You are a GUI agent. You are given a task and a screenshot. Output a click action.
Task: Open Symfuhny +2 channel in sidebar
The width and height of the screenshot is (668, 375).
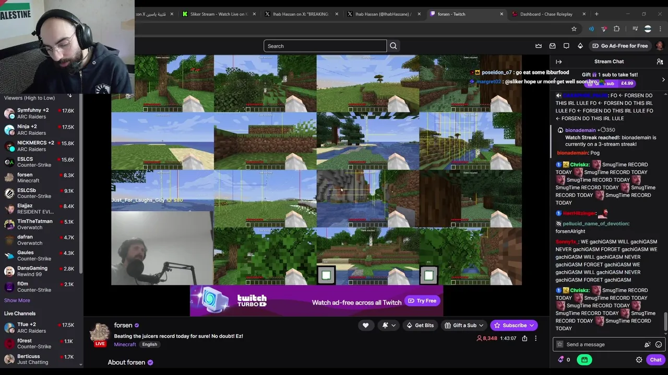tap(40, 114)
